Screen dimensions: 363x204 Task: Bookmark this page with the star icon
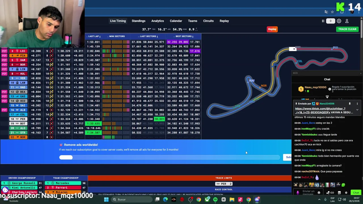332,12
